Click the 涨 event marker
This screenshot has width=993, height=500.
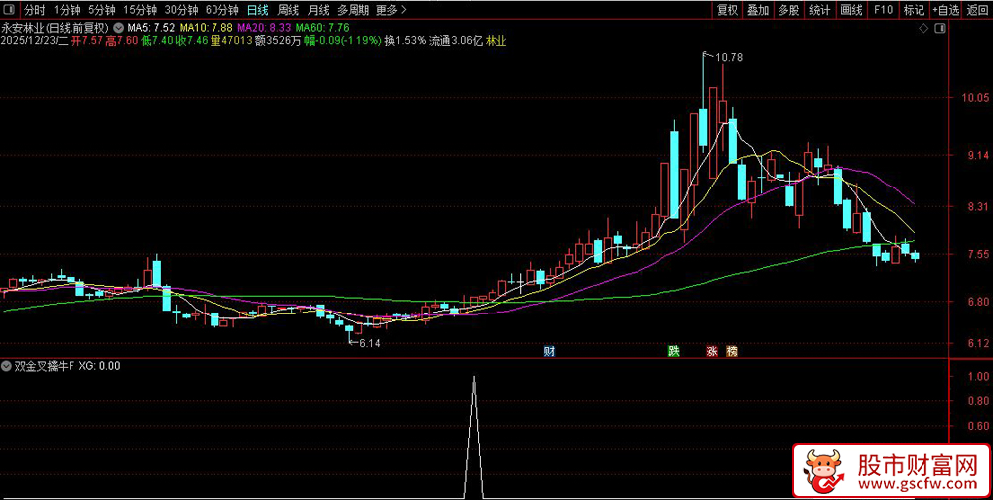click(x=712, y=351)
